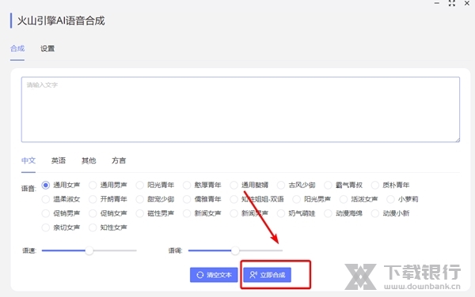The image size is (475, 297).
Task: Select the 英语 language tab
Action: point(59,160)
